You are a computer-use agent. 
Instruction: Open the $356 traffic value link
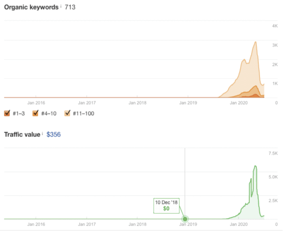(54, 134)
